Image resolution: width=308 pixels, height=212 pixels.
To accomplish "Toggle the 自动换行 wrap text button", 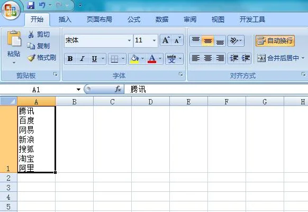I will point(275,41).
